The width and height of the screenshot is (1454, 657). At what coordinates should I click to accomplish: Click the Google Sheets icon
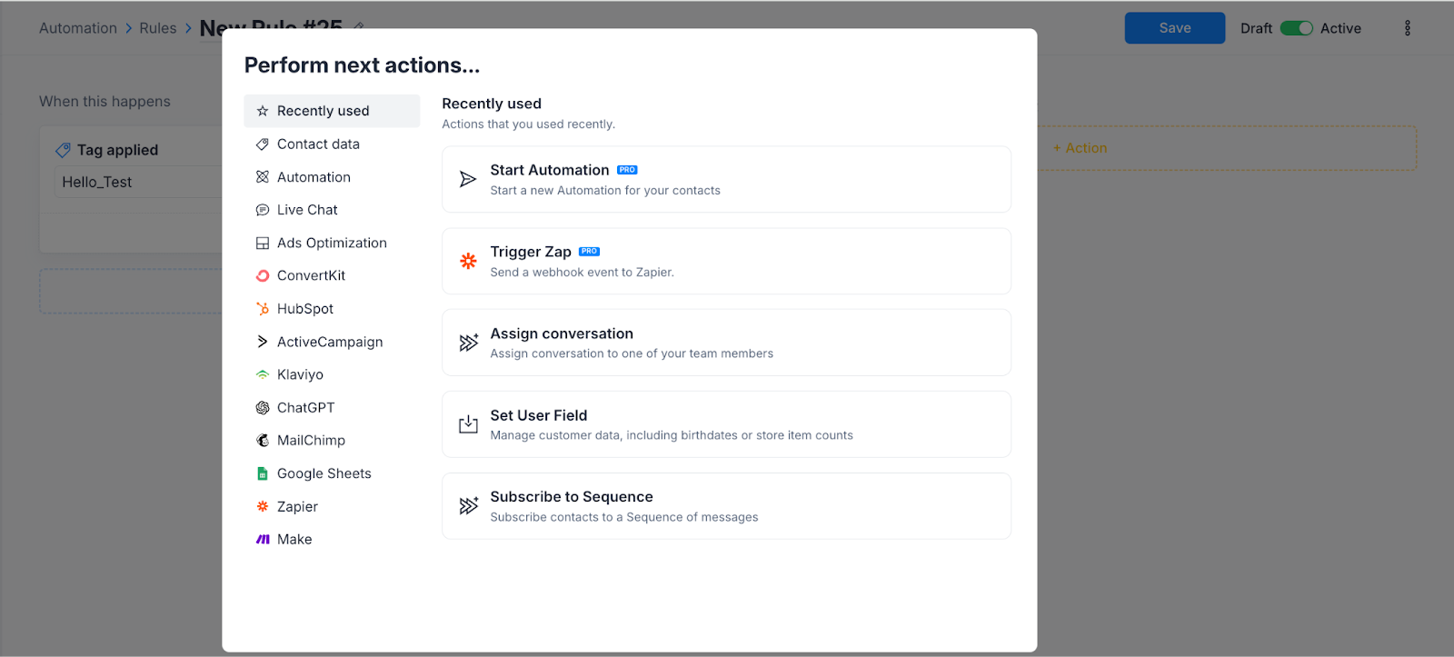click(x=263, y=473)
